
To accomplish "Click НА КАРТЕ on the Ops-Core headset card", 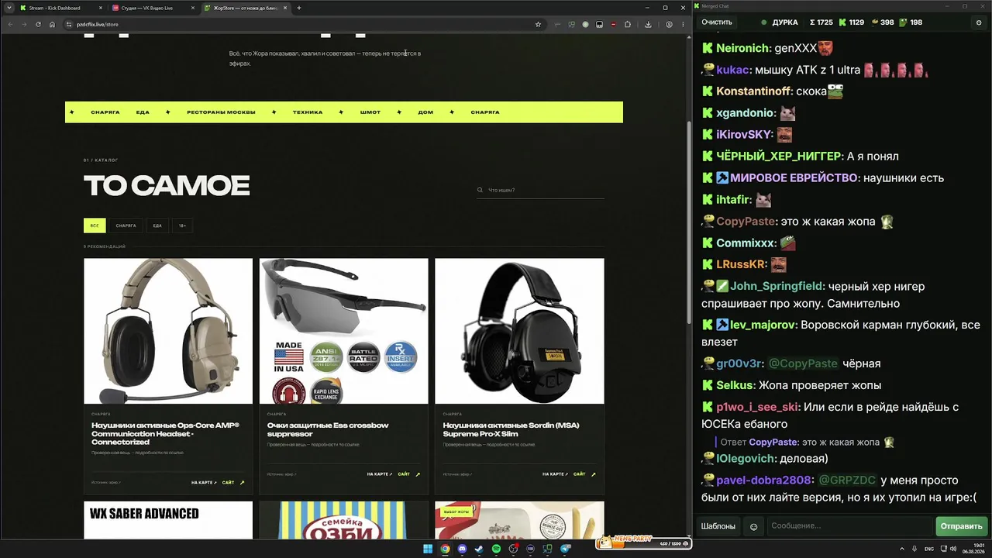I will 204,483.
